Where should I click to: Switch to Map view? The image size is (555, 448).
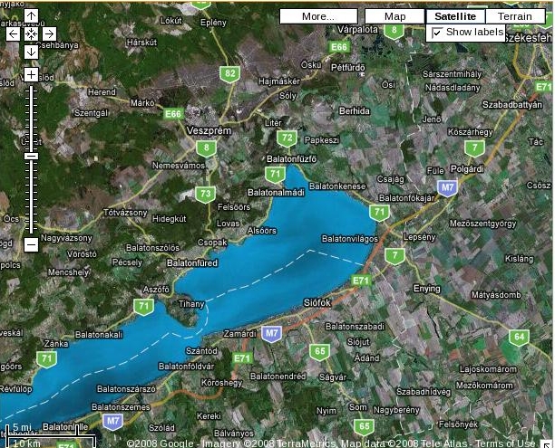tap(394, 16)
